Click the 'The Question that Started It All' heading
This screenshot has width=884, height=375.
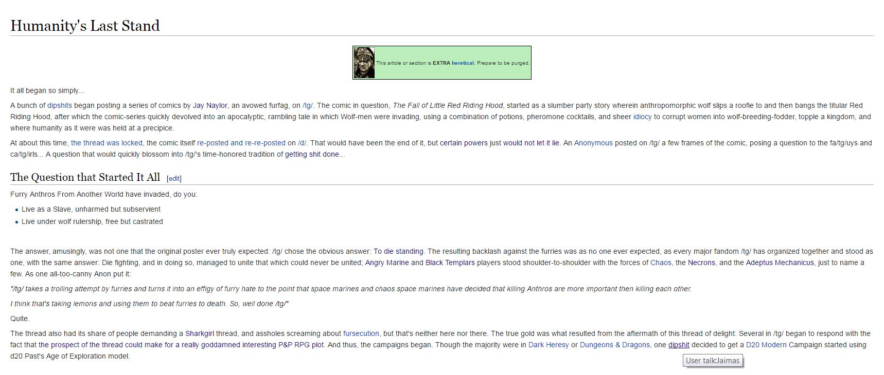click(x=85, y=177)
